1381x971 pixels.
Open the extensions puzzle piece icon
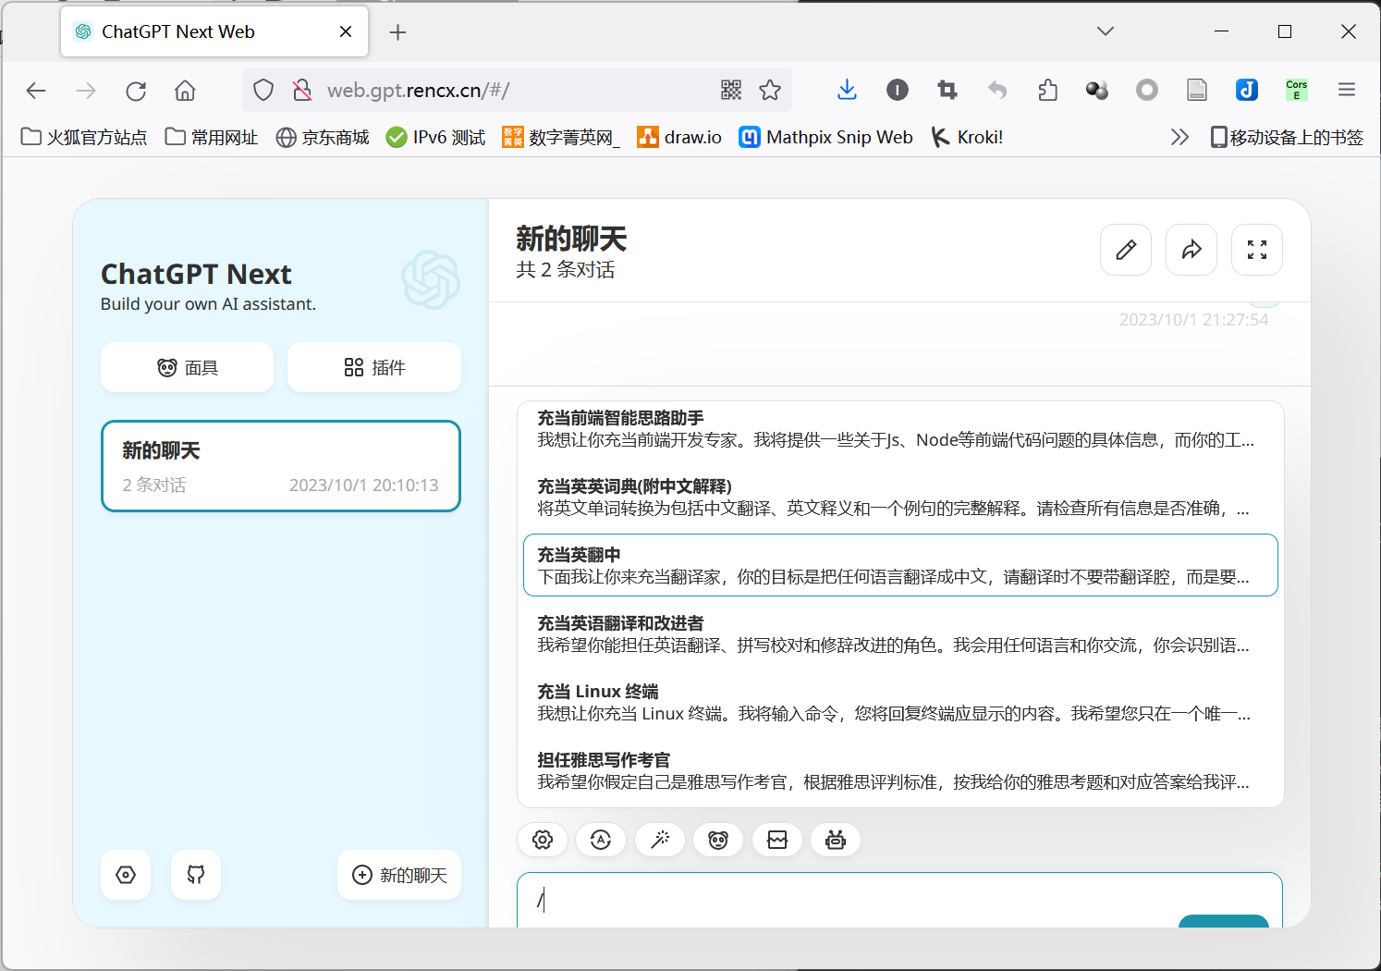point(1047,90)
